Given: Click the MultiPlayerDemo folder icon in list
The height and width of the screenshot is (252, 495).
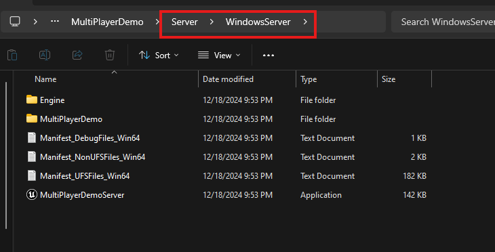Looking at the screenshot, I should (x=32, y=119).
